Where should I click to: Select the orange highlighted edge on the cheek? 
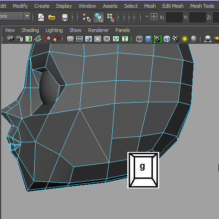tap(94, 136)
